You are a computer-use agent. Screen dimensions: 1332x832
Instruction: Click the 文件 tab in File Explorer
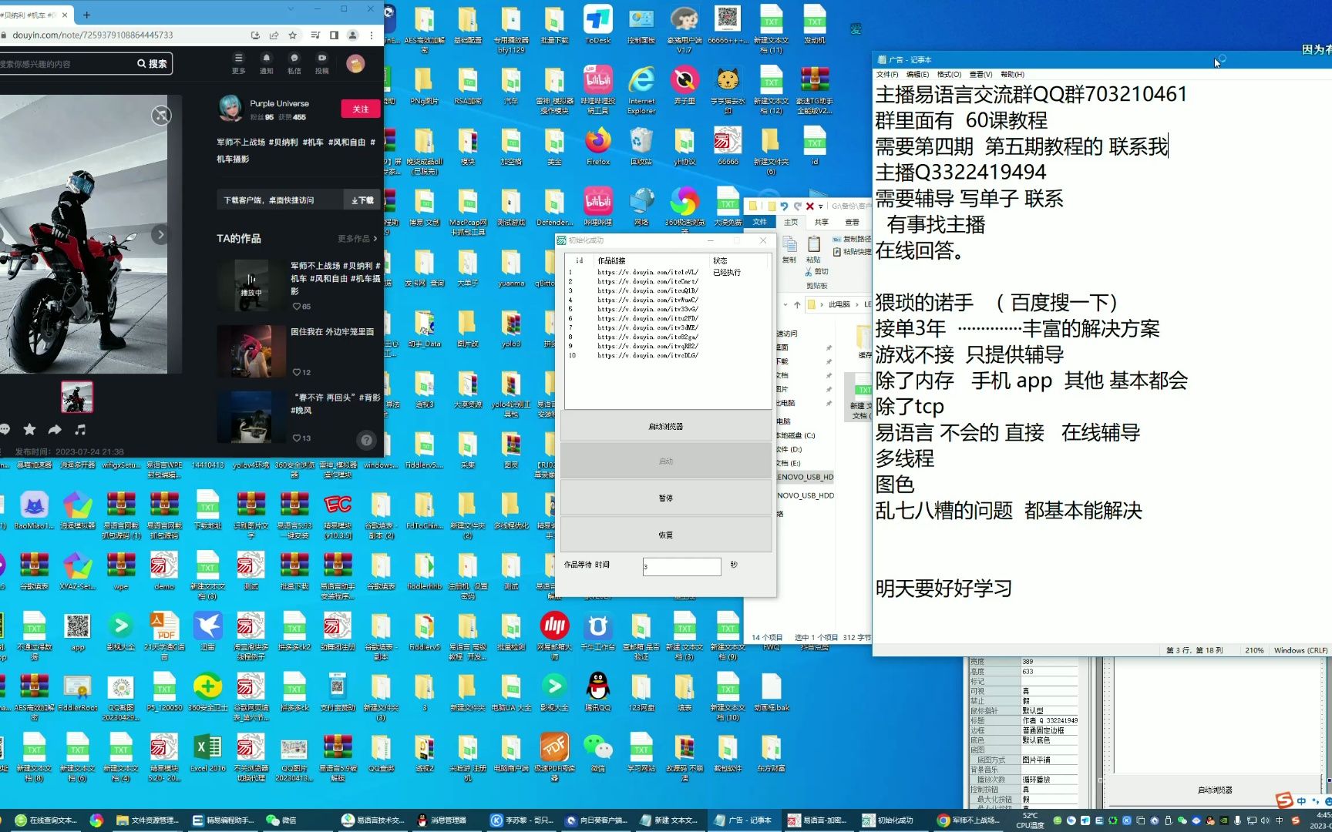coord(760,222)
